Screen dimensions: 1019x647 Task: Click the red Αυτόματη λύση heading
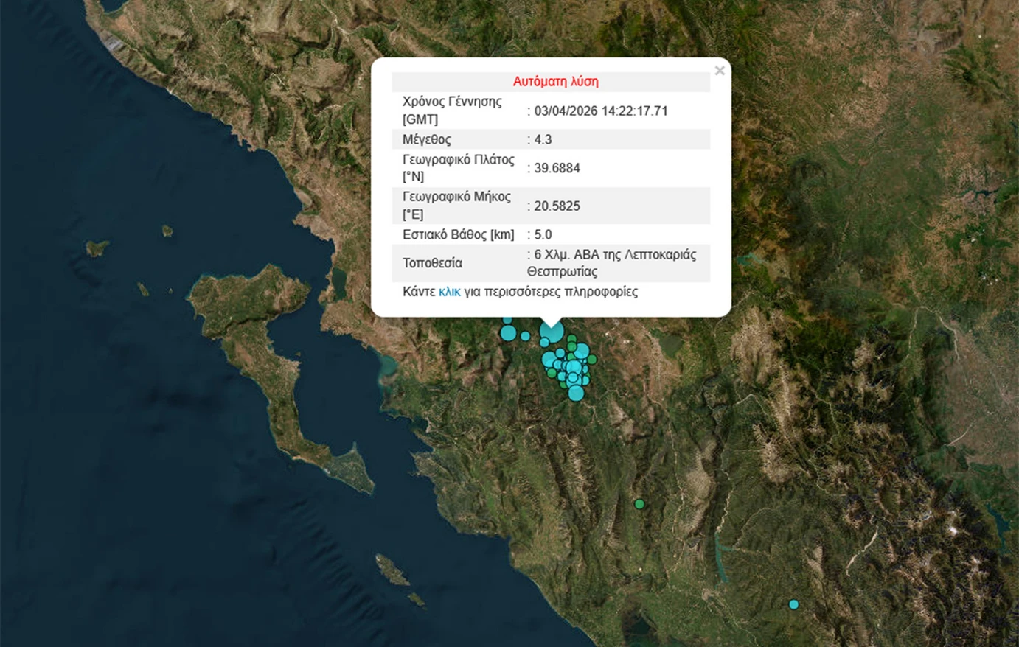[x=557, y=81]
